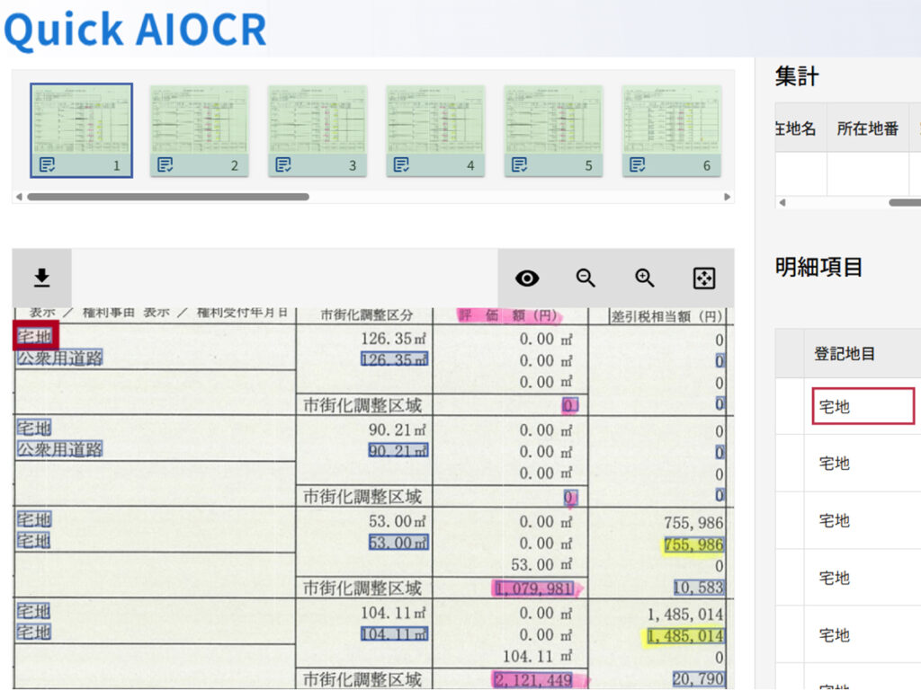The height and width of the screenshot is (690, 921).
Task: Click the document status icon on page 4
Action: point(401,165)
